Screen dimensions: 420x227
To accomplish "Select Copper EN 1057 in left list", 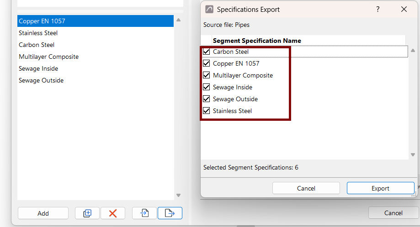I will [x=96, y=21].
